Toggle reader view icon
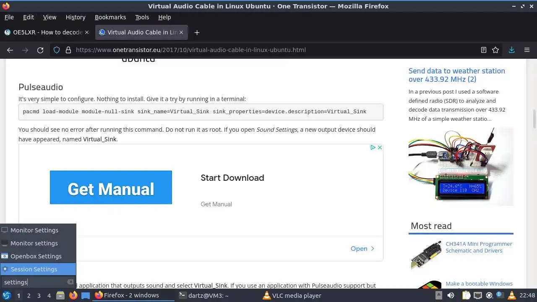The height and width of the screenshot is (302, 537). [484, 50]
